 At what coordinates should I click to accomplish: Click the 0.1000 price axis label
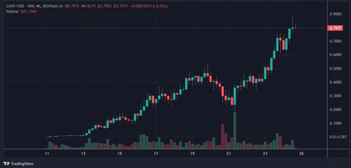pos(335,123)
